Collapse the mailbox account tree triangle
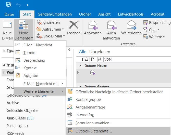The height and width of the screenshot is (135, 171). tap(4, 65)
